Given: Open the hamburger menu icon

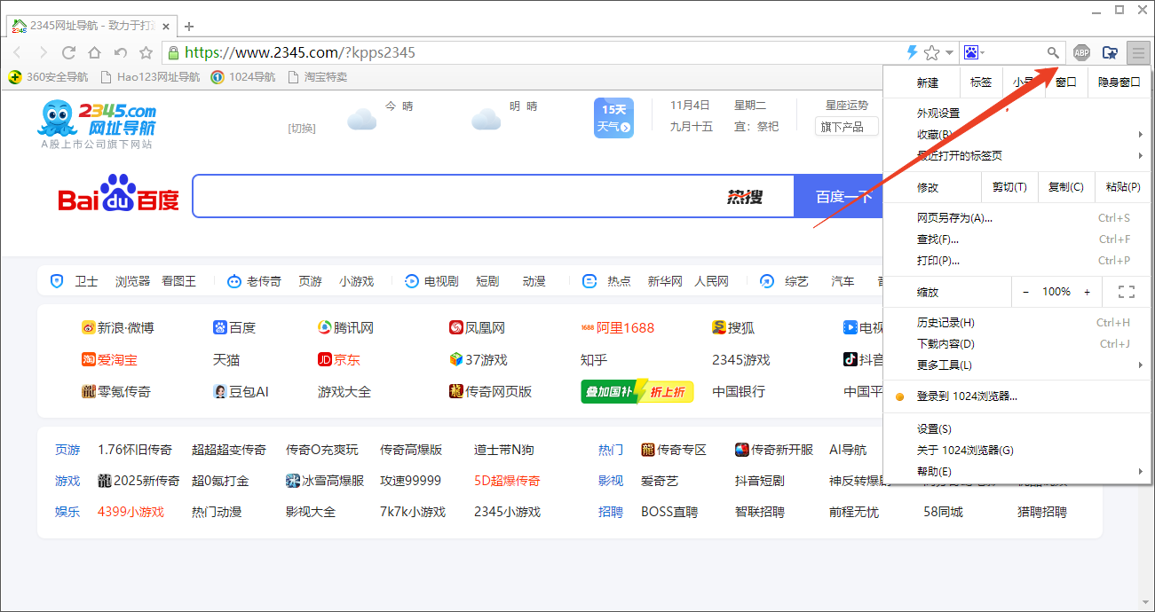Looking at the screenshot, I should (x=1138, y=52).
